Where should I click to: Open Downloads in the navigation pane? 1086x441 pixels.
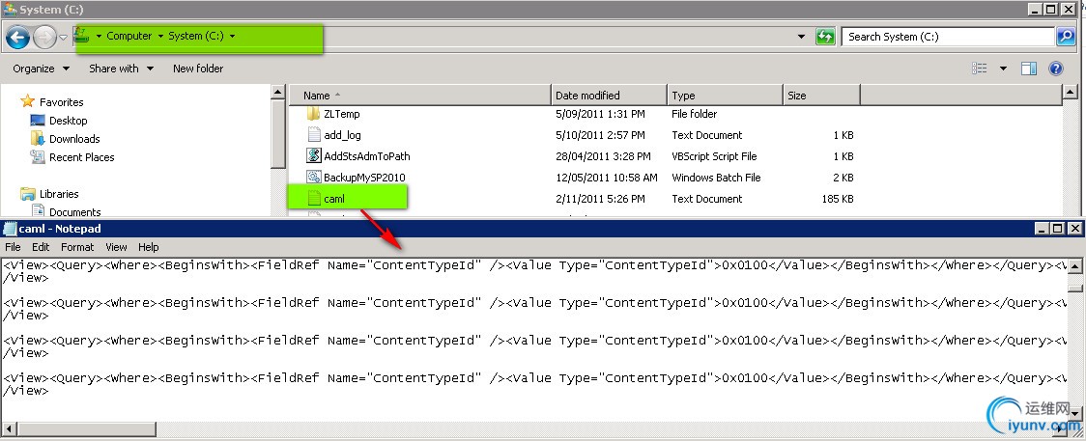point(74,139)
